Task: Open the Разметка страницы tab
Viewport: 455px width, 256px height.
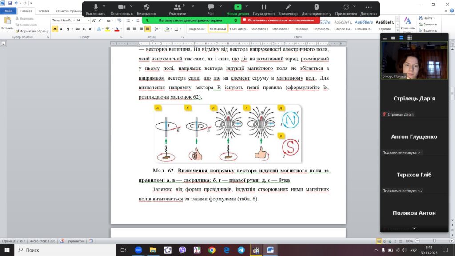Action: coord(68,11)
